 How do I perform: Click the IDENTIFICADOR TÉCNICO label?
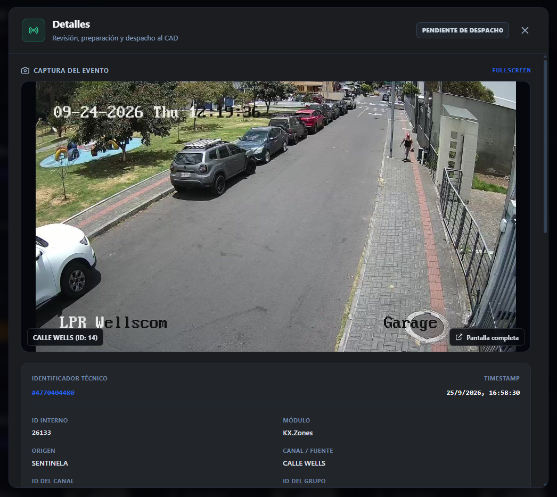[69, 378]
